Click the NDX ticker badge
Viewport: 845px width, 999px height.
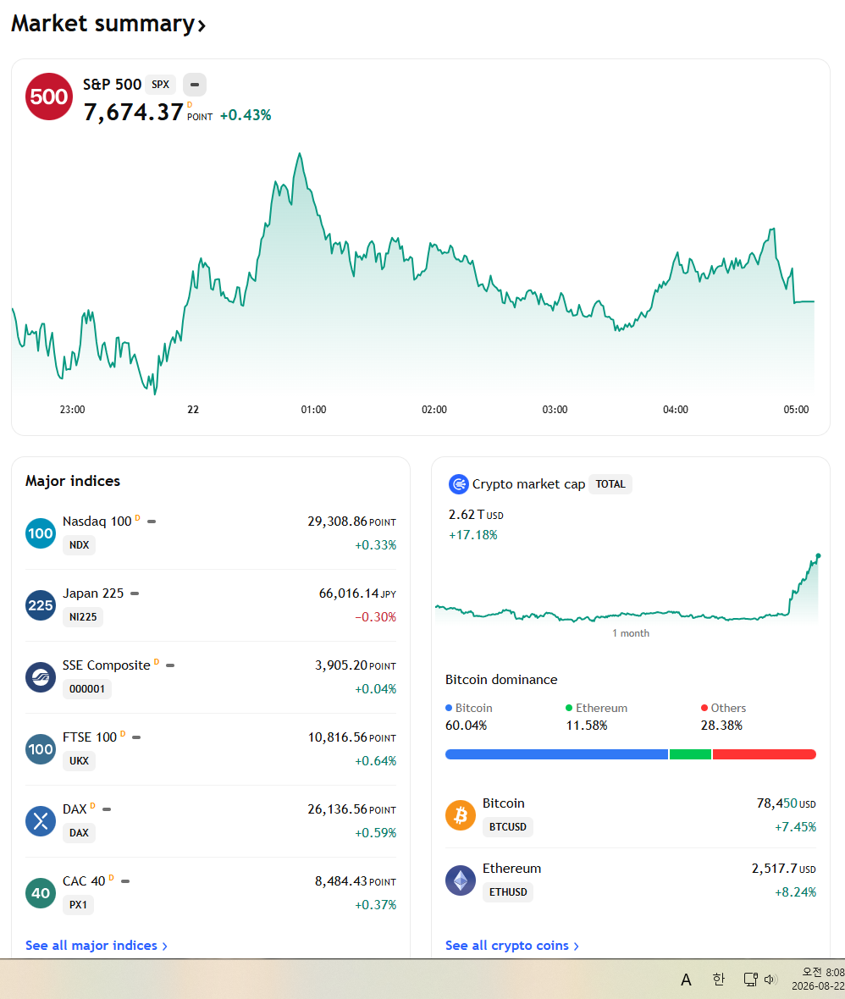(79, 544)
